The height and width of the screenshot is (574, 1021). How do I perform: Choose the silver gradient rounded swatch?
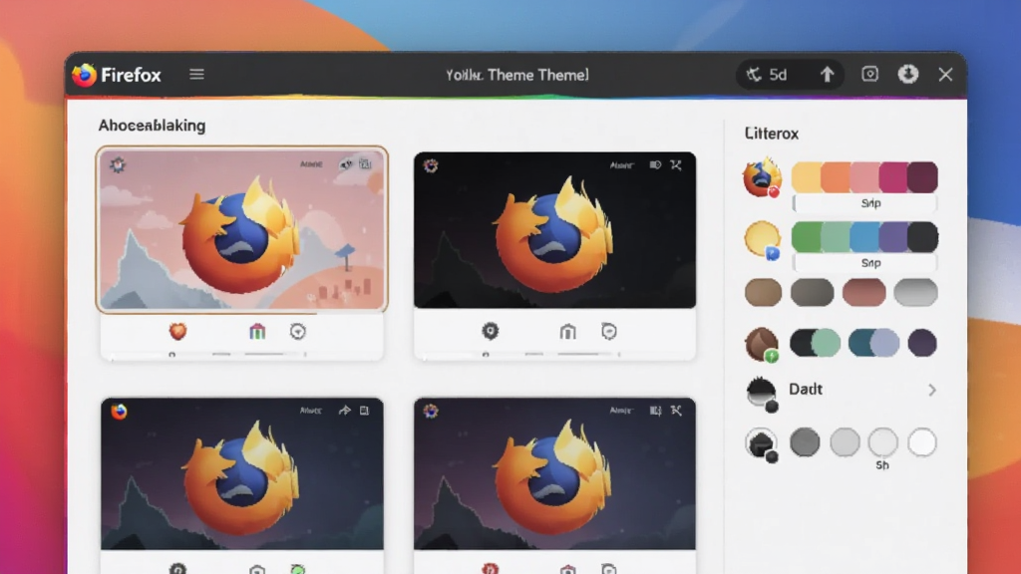915,292
